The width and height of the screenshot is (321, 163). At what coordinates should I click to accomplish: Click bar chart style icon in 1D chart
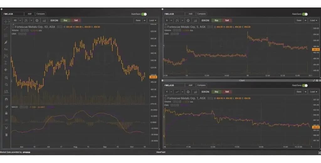pos(26,20)
